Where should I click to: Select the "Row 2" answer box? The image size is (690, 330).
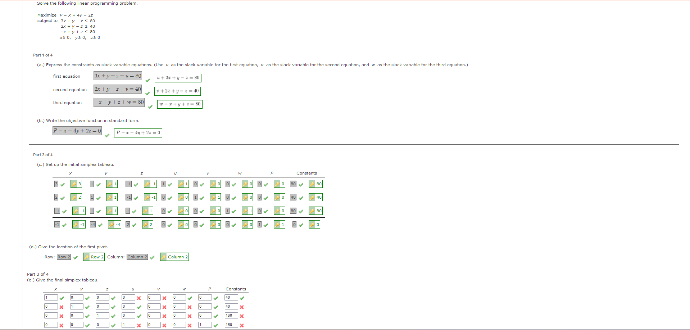64,257
